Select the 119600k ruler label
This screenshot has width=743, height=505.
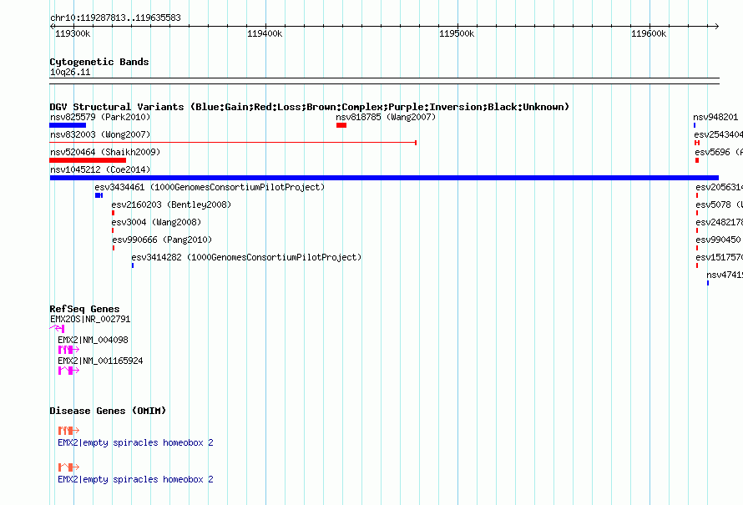(x=648, y=33)
